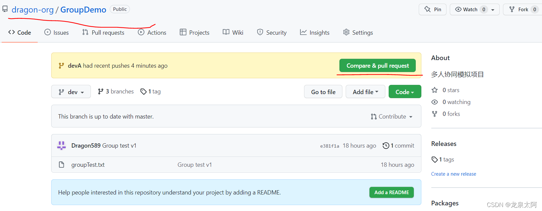Click the fork count badge showing 0
542x211 pixels.
[x=535, y=9]
